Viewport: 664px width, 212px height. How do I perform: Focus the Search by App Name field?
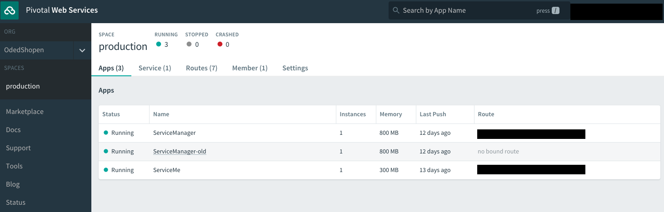(479, 10)
